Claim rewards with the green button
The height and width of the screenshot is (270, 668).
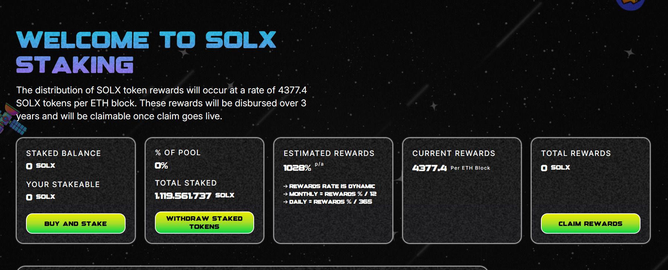(x=590, y=223)
